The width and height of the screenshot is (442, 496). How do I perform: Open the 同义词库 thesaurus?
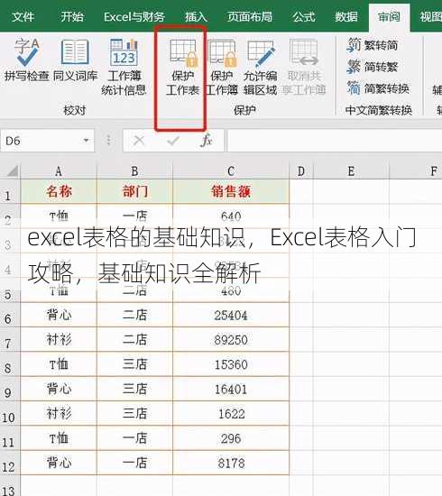click(75, 60)
